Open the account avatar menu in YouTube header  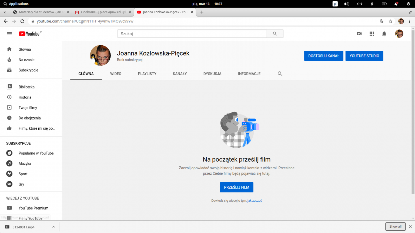pos(399,34)
